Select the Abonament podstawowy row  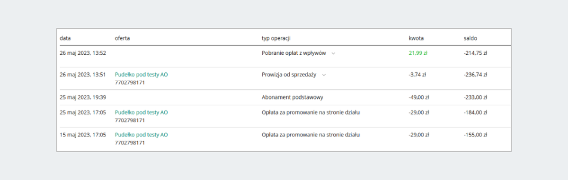point(284,97)
